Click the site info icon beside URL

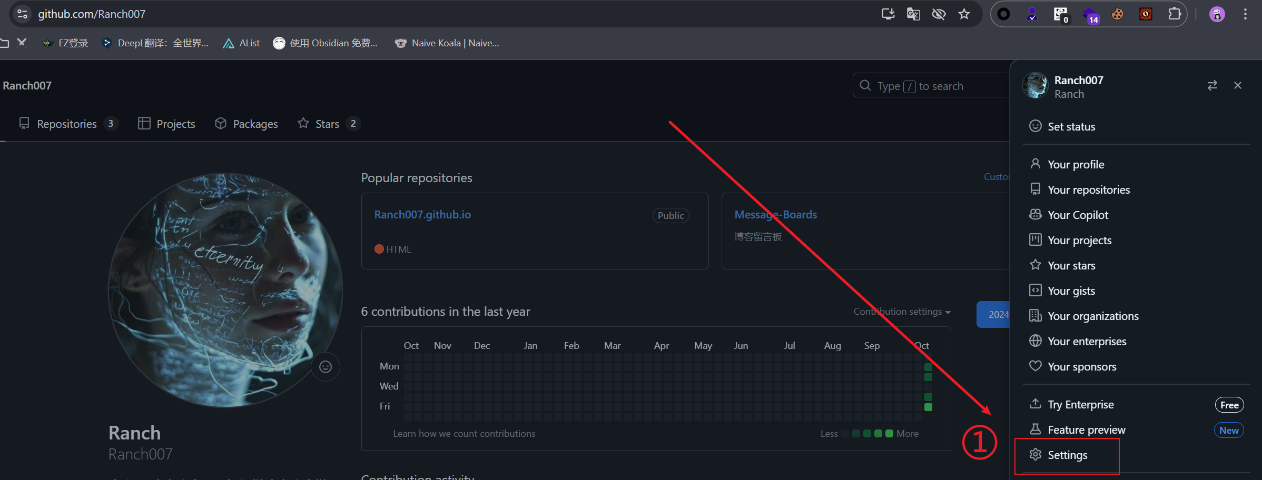pyautogui.click(x=23, y=14)
